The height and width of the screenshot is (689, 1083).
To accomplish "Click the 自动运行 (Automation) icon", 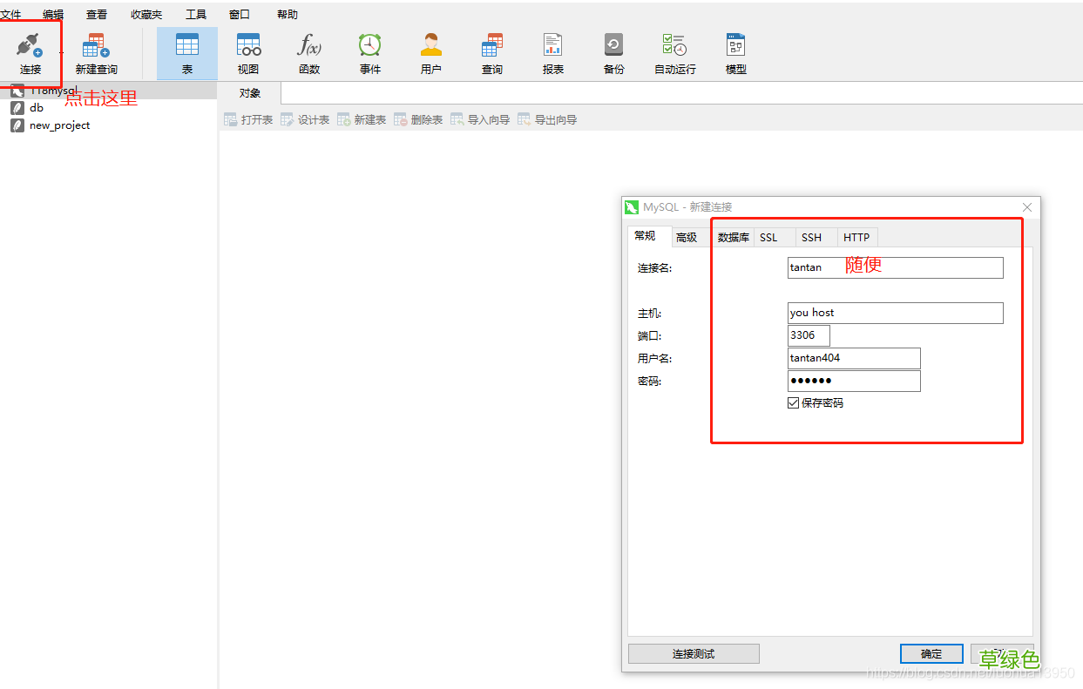I will [x=673, y=52].
